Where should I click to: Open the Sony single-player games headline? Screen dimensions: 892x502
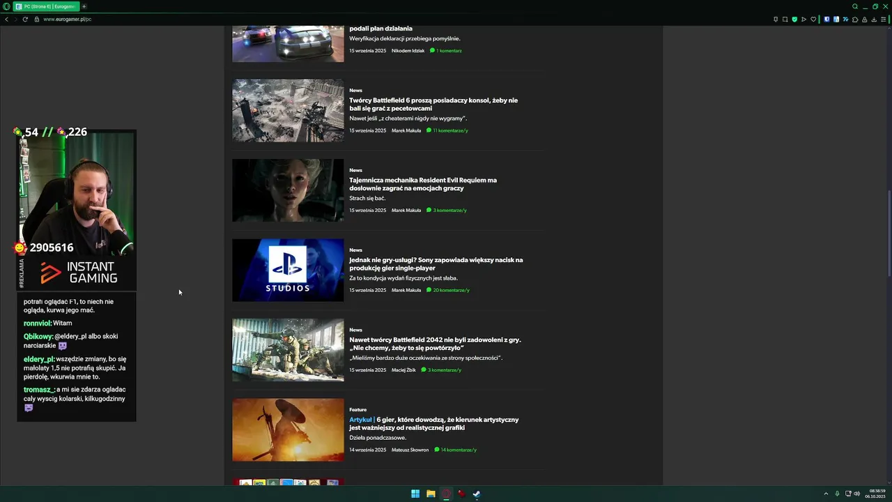pyautogui.click(x=436, y=264)
